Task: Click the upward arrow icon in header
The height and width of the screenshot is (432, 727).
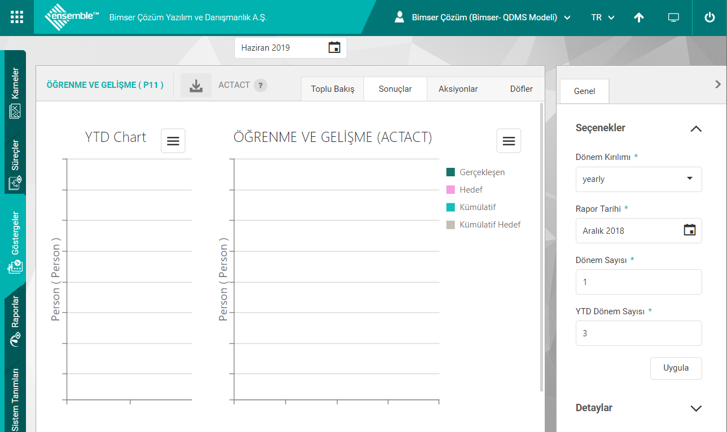Action: click(638, 17)
